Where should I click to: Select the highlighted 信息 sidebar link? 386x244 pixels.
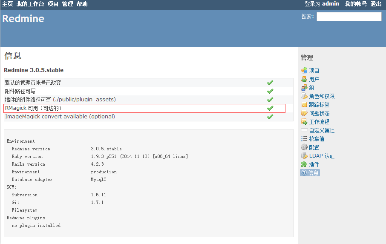[x=310, y=173]
